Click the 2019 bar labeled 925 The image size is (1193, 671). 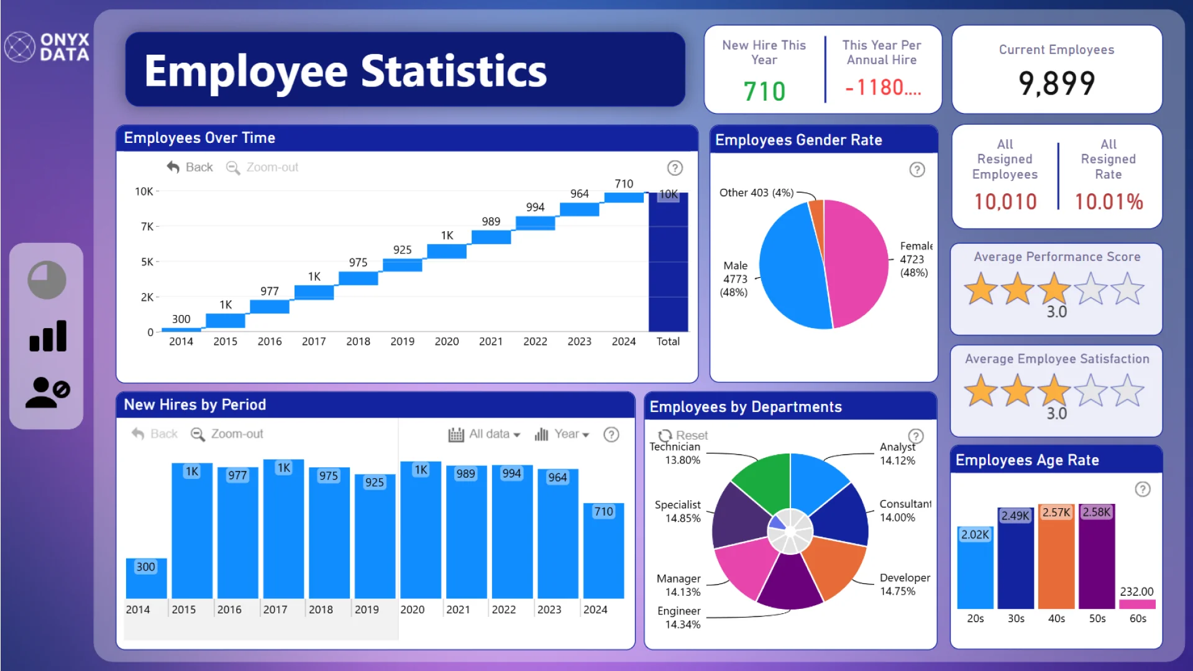tap(375, 536)
